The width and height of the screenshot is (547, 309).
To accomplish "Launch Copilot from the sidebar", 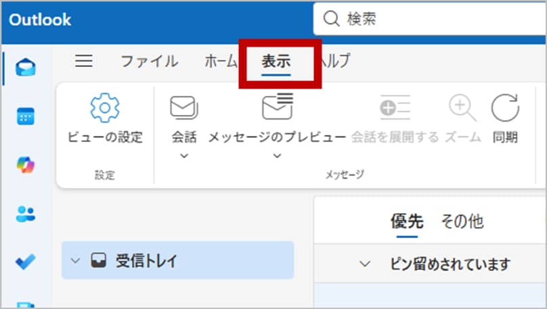I will 26,165.
